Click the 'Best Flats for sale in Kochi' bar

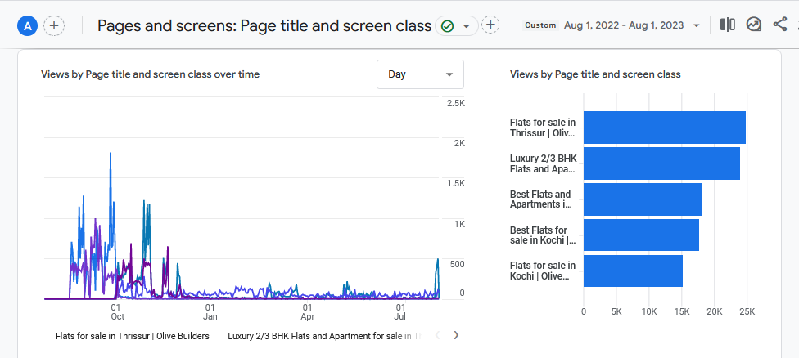(x=641, y=235)
